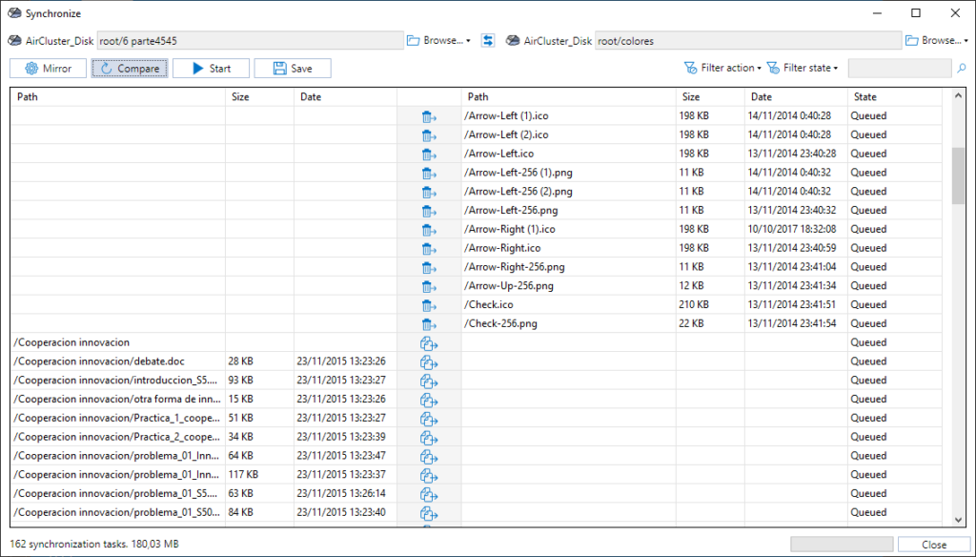Click the copy action icon for problema_01_S5 63 KB file
The height and width of the screenshot is (557, 976).
point(429,494)
